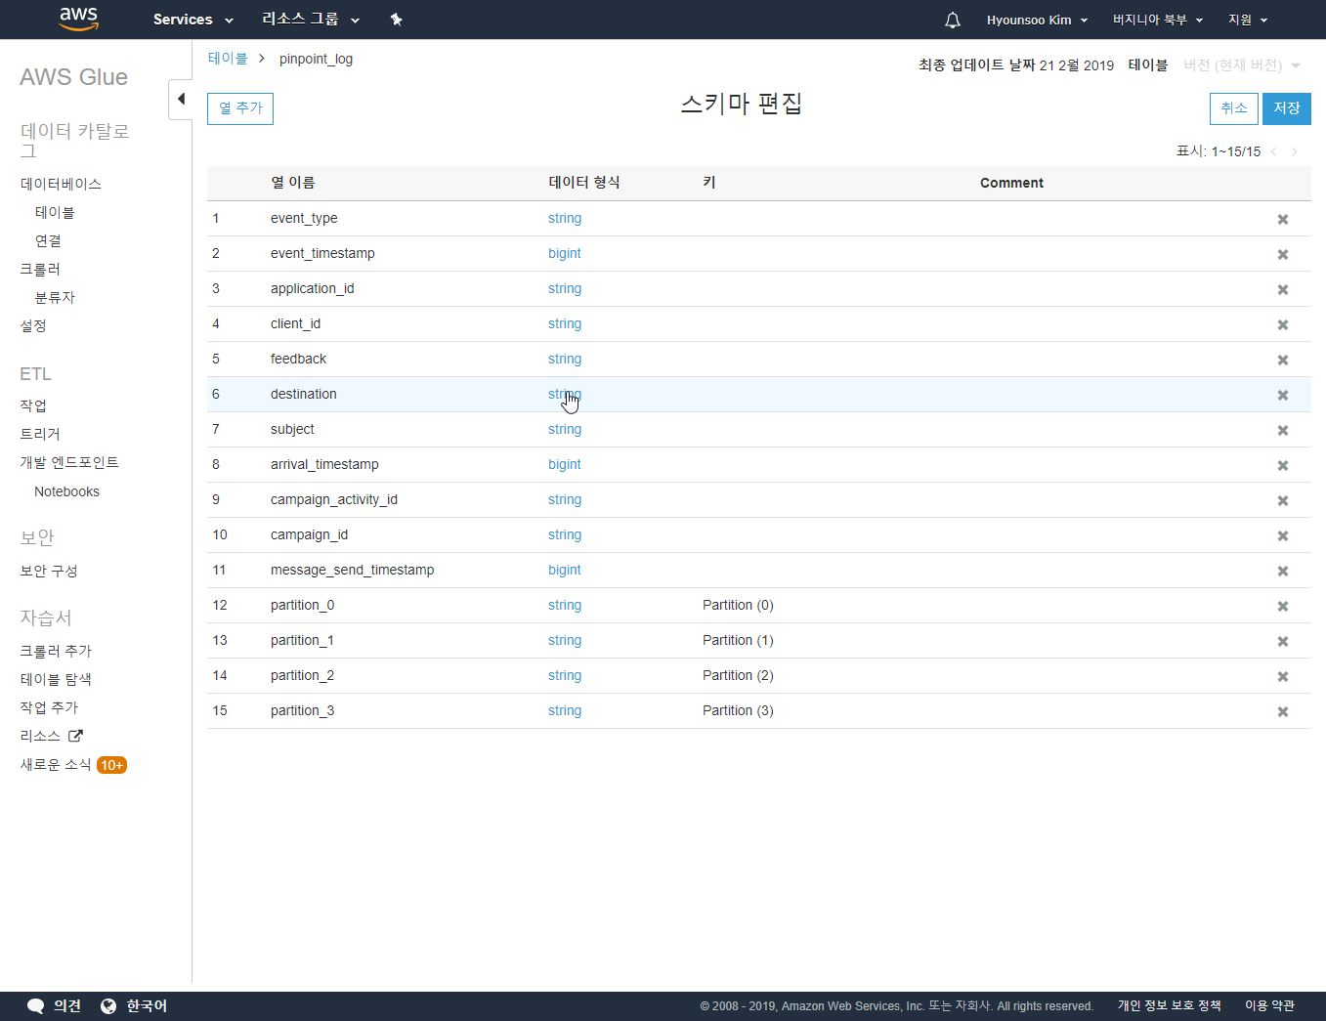
Task: Open the notifications bell
Action: click(953, 20)
